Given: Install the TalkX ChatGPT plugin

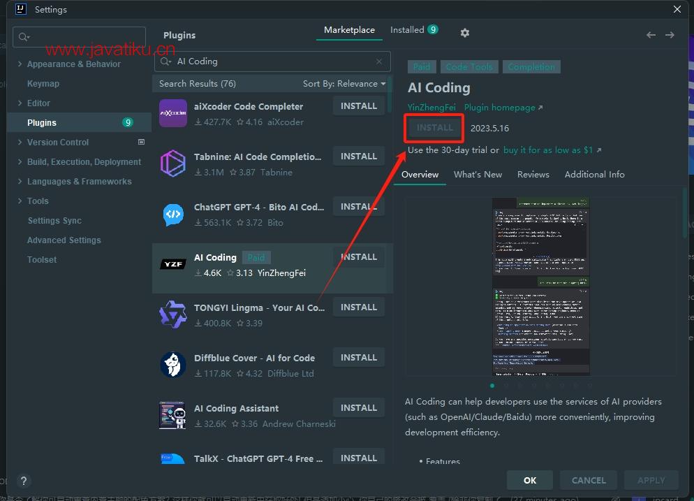Looking at the screenshot, I should [x=358, y=458].
